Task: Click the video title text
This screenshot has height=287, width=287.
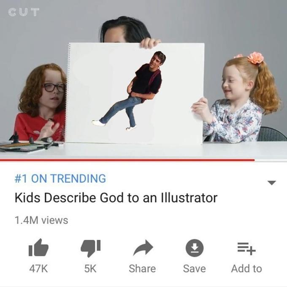Action: [x=116, y=198]
